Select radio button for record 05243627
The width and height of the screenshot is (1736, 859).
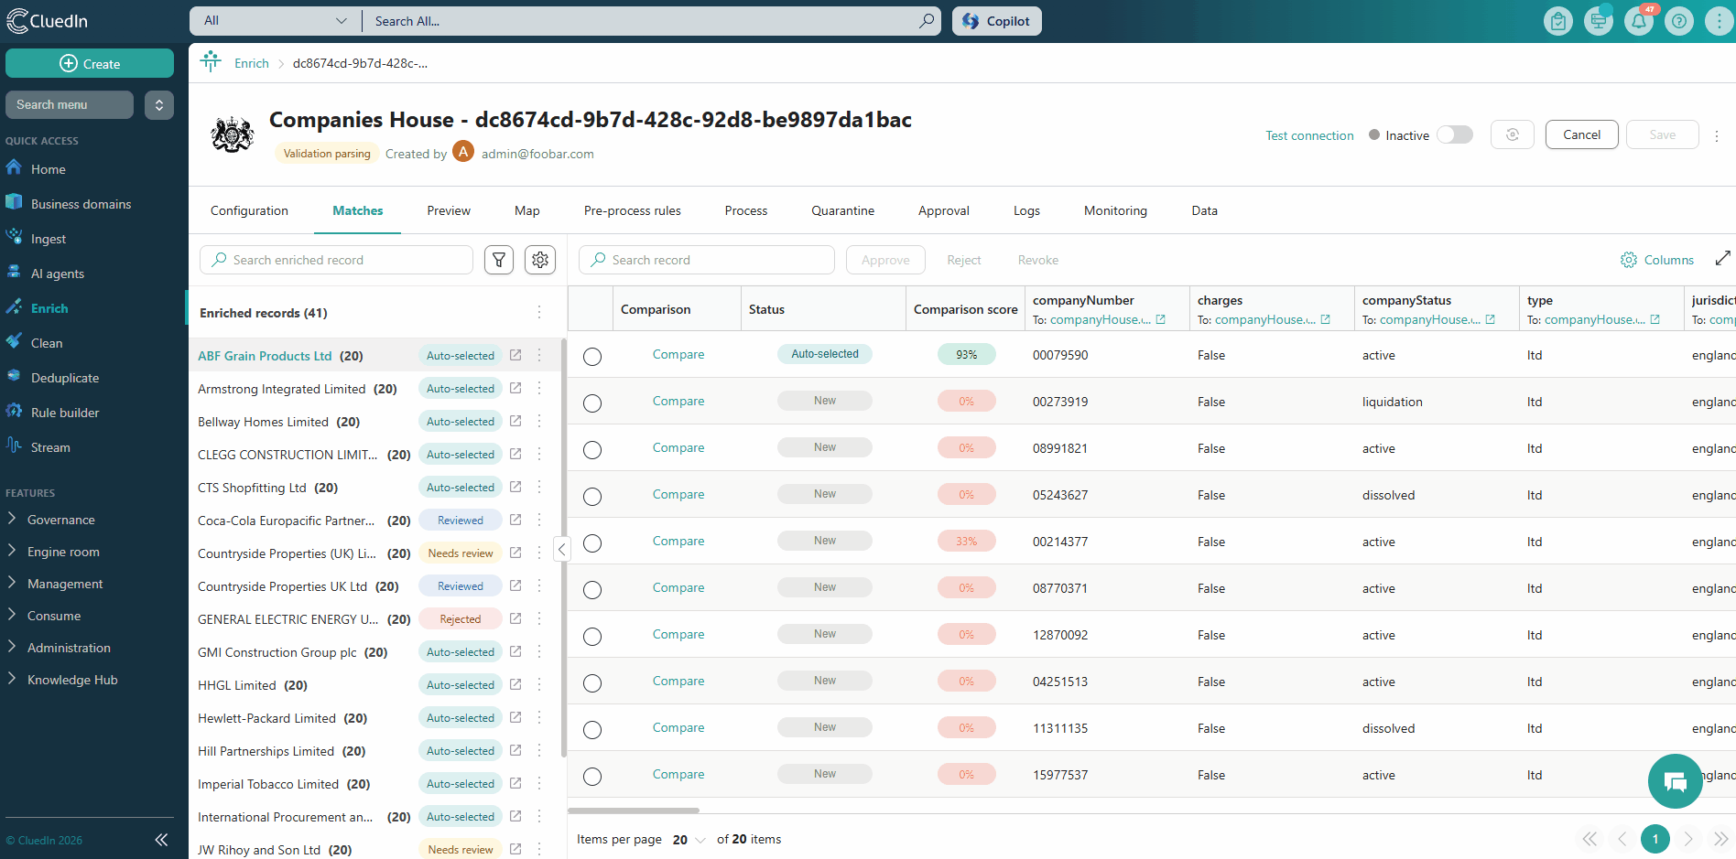(x=592, y=496)
